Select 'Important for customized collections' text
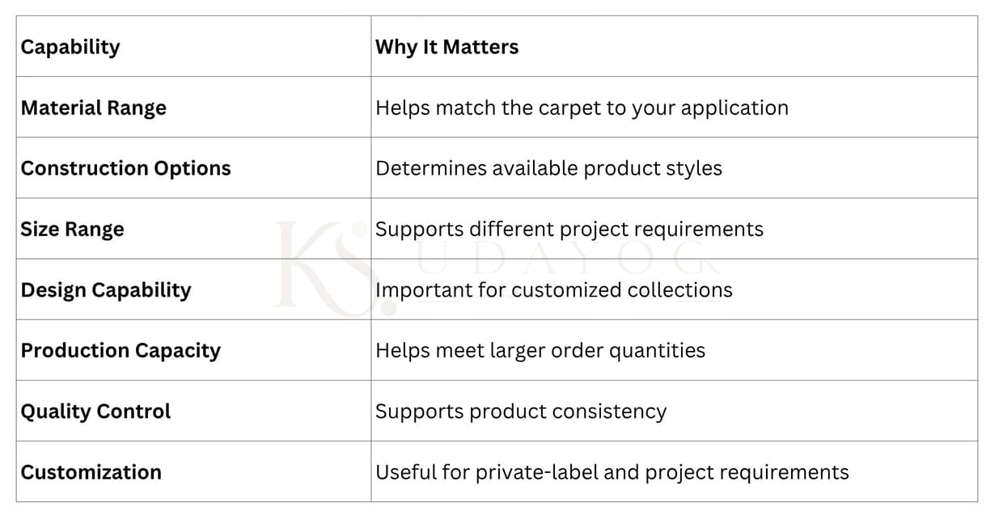Image resolution: width=999 pixels, height=515 pixels. coord(554,289)
